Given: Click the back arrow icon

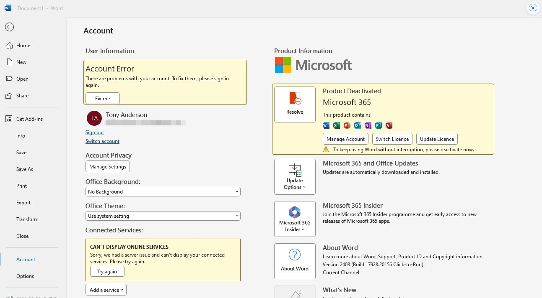Looking at the screenshot, I should (x=9, y=27).
